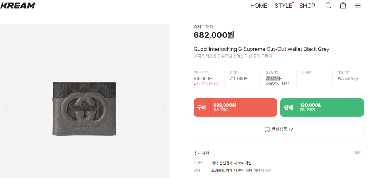The height and width of the screenshot is (178, 372).
Task: Click the bookmark icon for 관심상품
Action: (x=267, y=129)
